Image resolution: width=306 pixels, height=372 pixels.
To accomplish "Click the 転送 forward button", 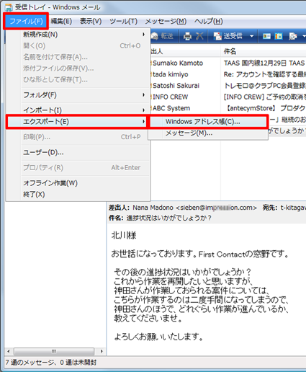I will [x=162, y=36].
